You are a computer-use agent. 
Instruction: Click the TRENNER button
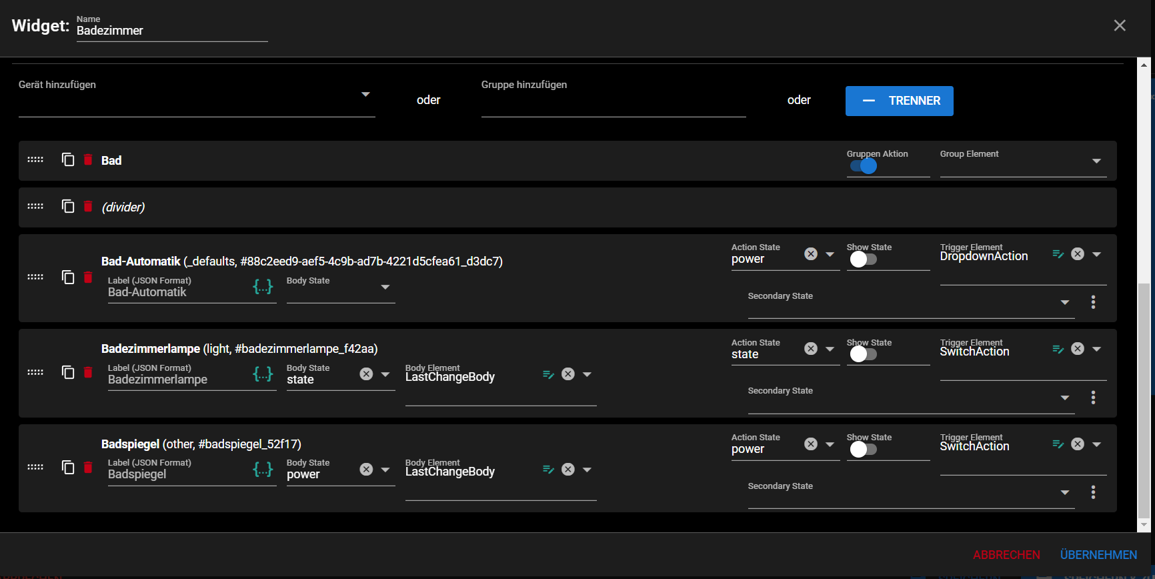[900, 101]
